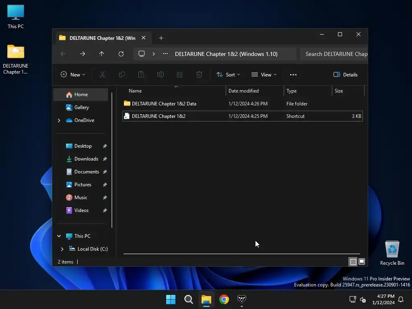
Task: Expand the Local Disk (C:) node
Action: tap(62, 249)
